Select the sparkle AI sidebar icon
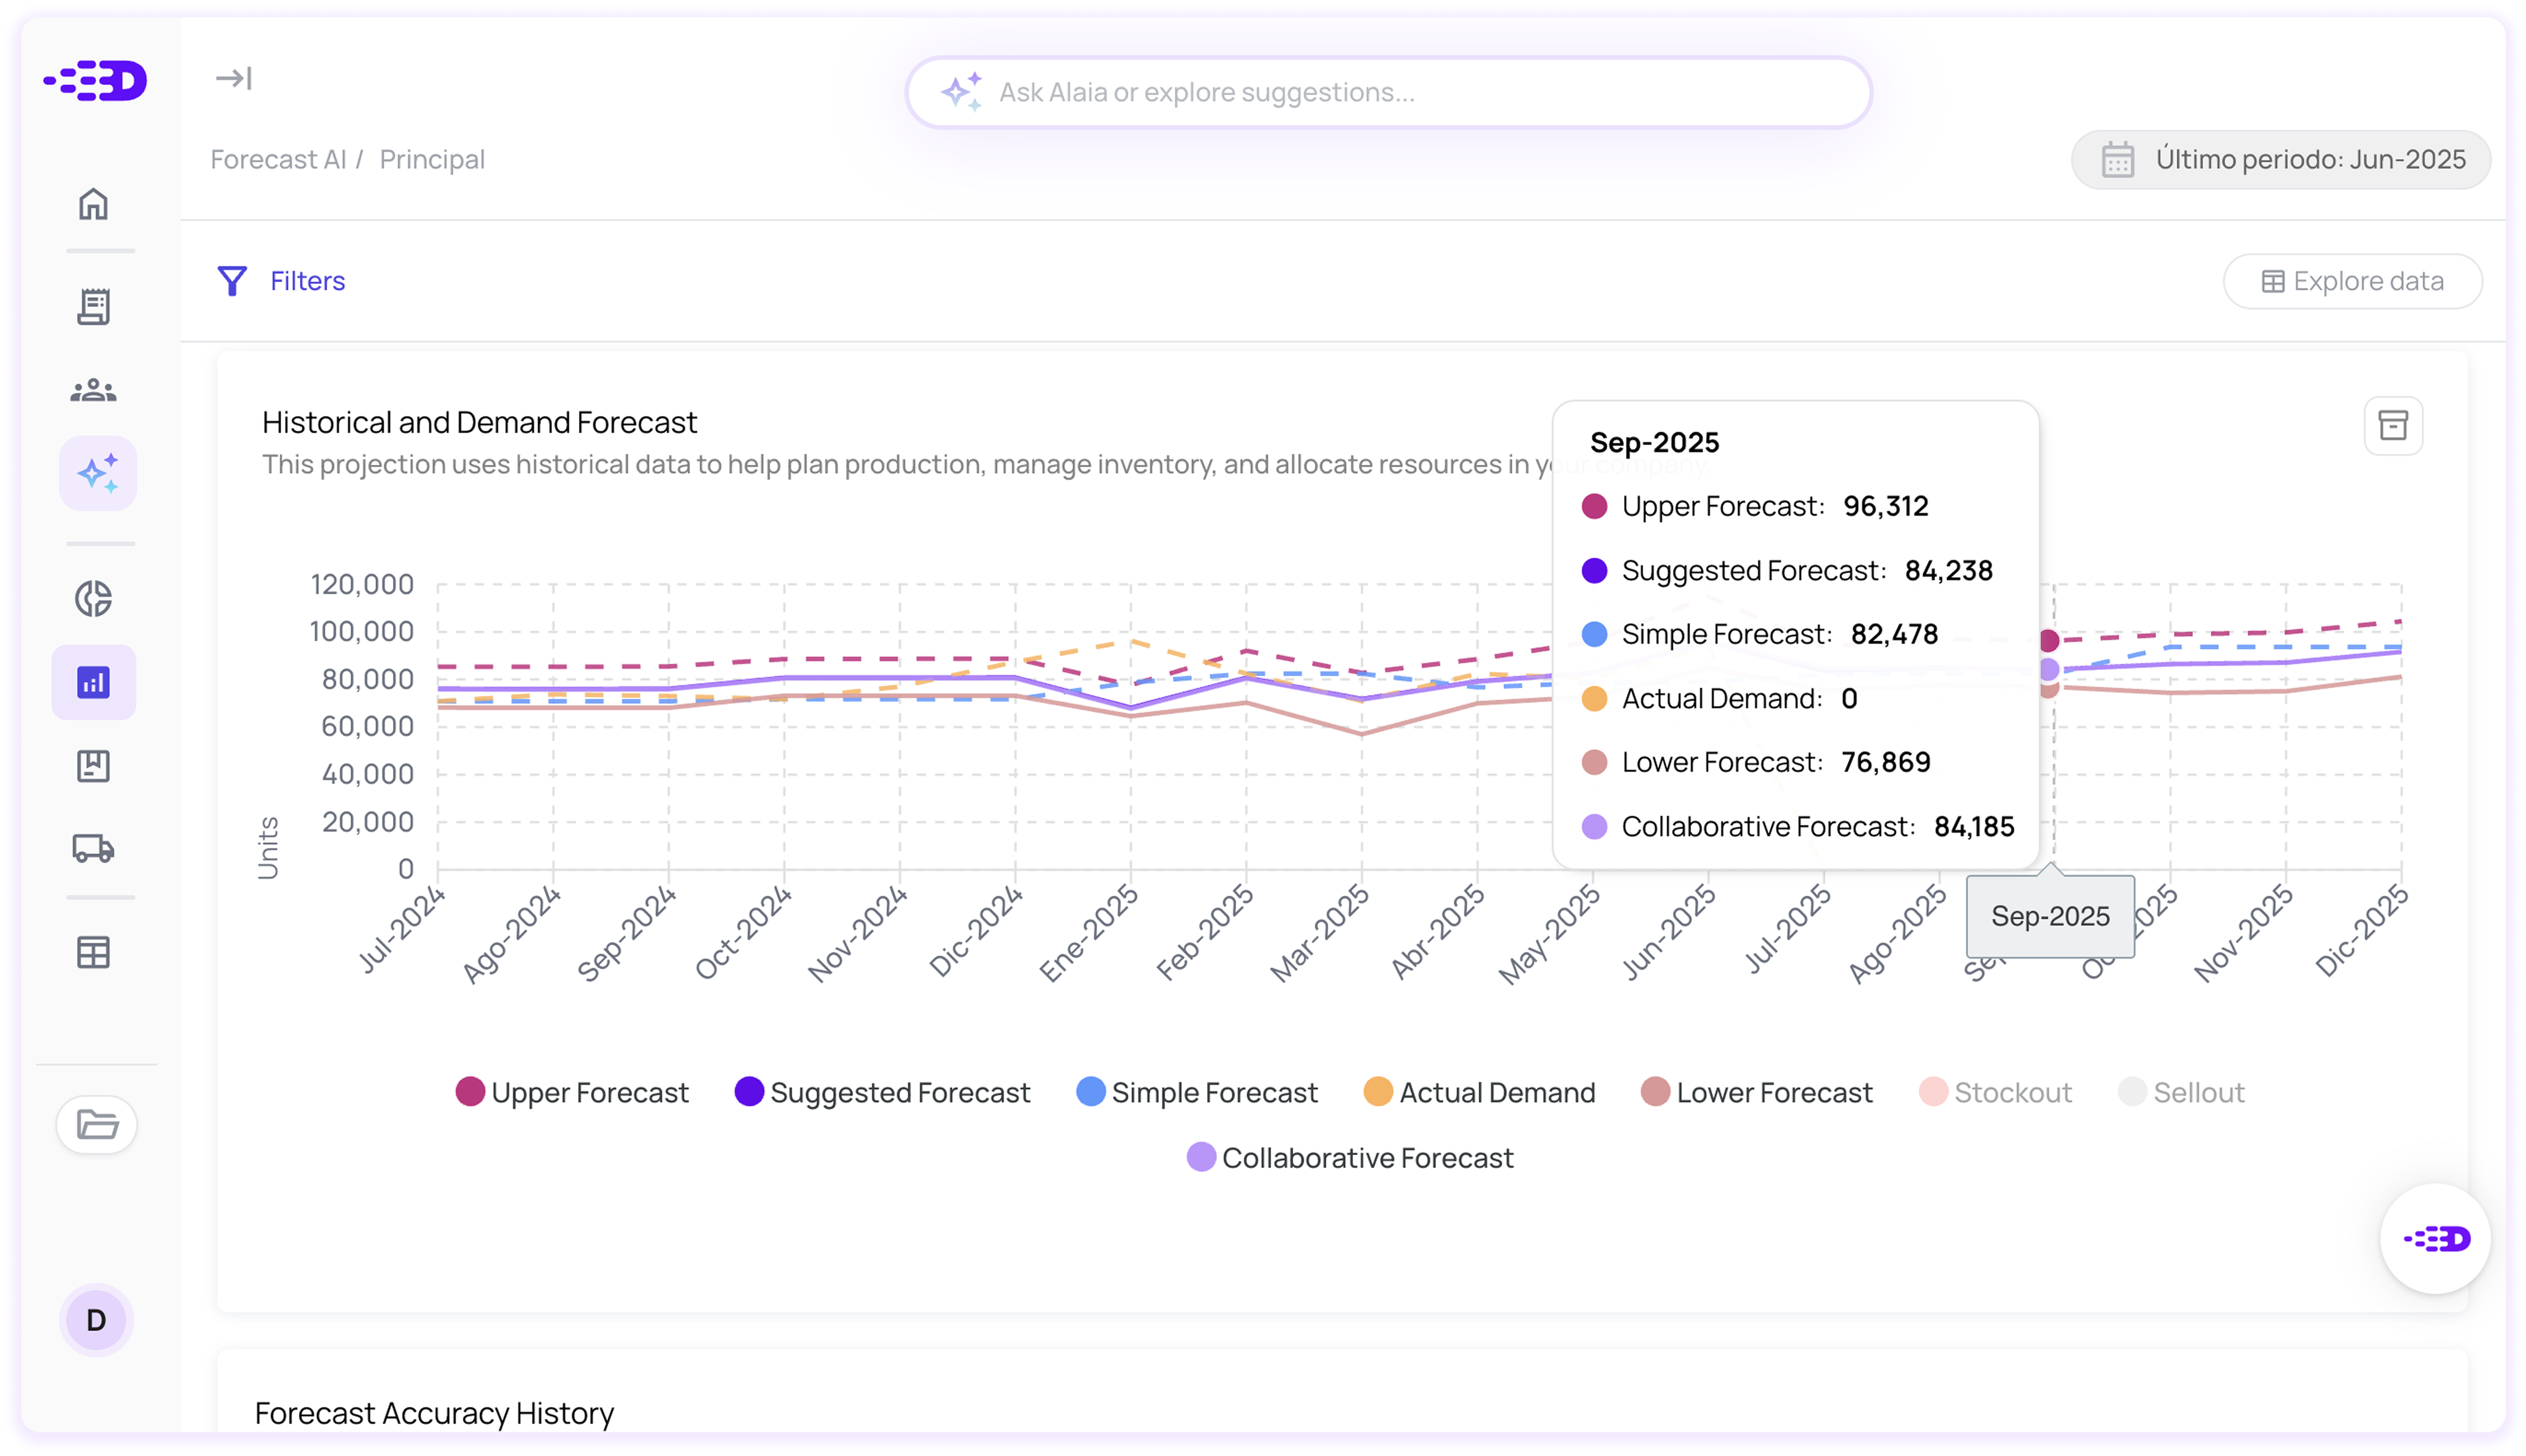The height and width of the screenshot is (1456, 2526). tap(97, 473)
